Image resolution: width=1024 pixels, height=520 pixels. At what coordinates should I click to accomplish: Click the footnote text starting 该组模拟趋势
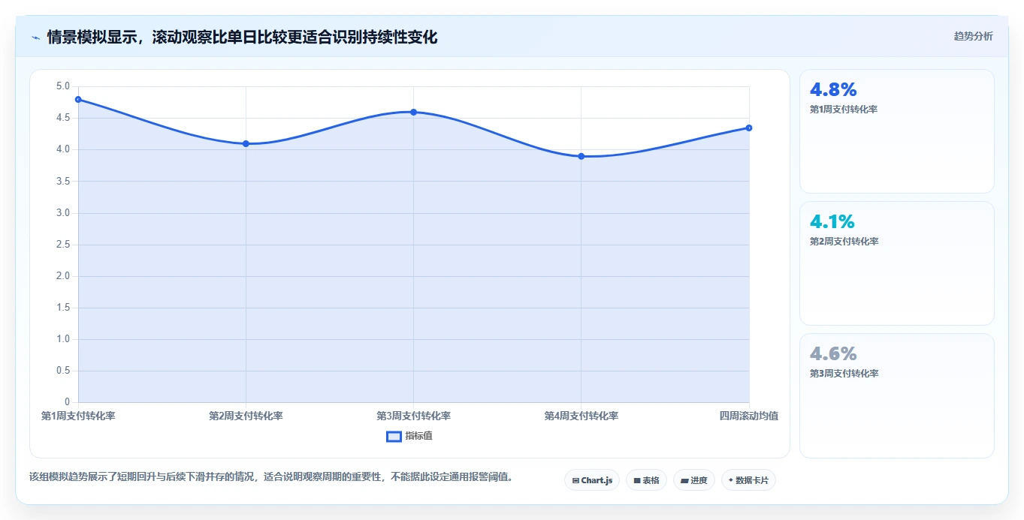[271, 476]
